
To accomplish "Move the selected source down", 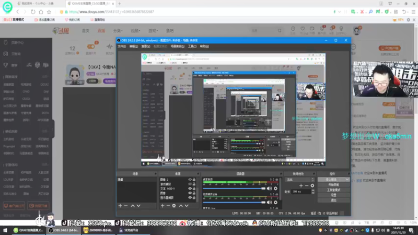I will pos(187,206).
